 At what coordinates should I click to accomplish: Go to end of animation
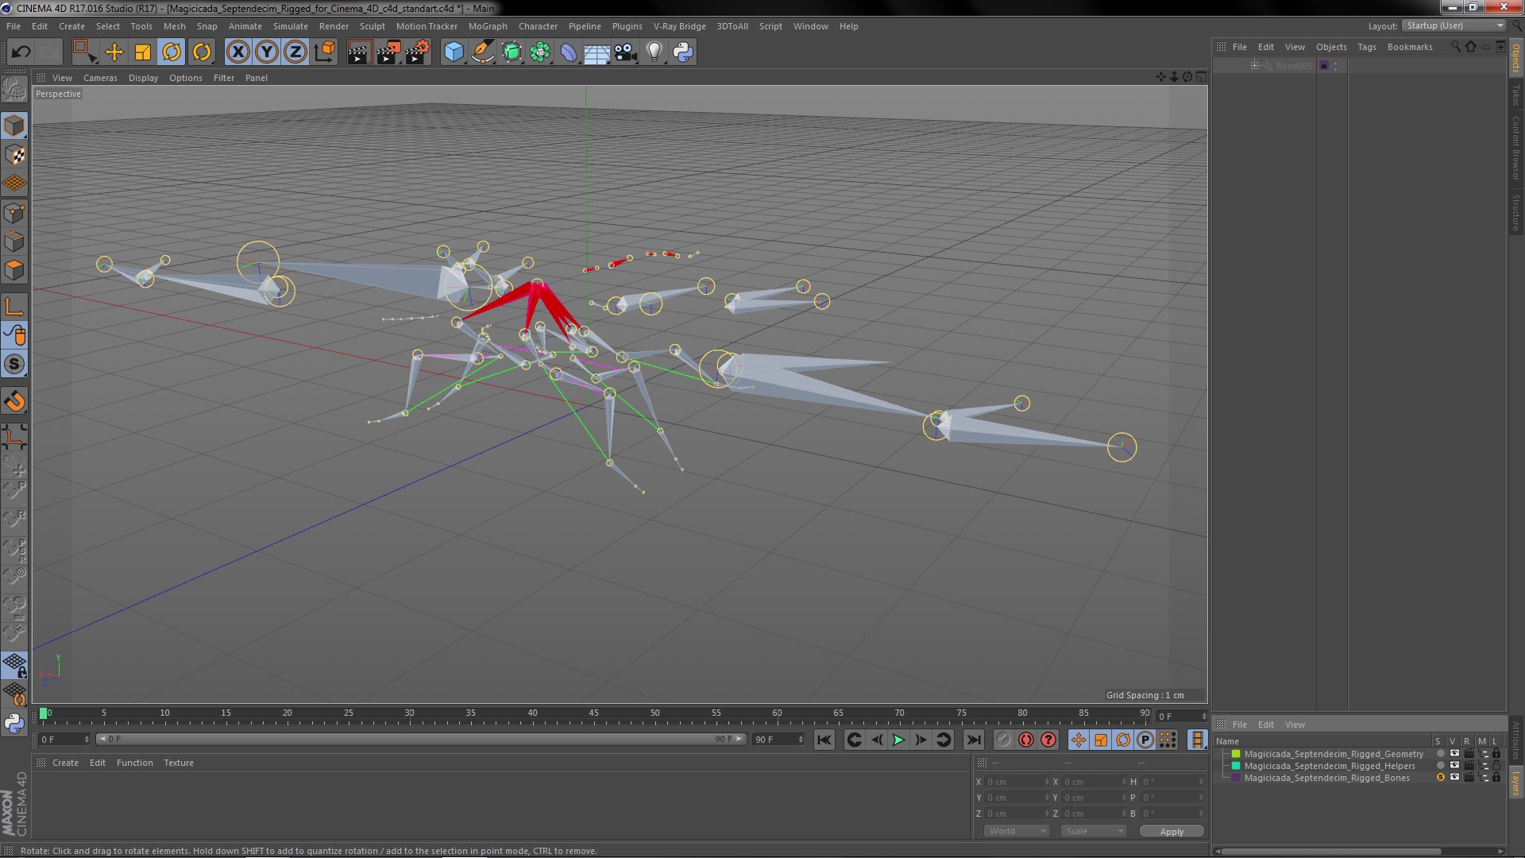pos(973,740)
